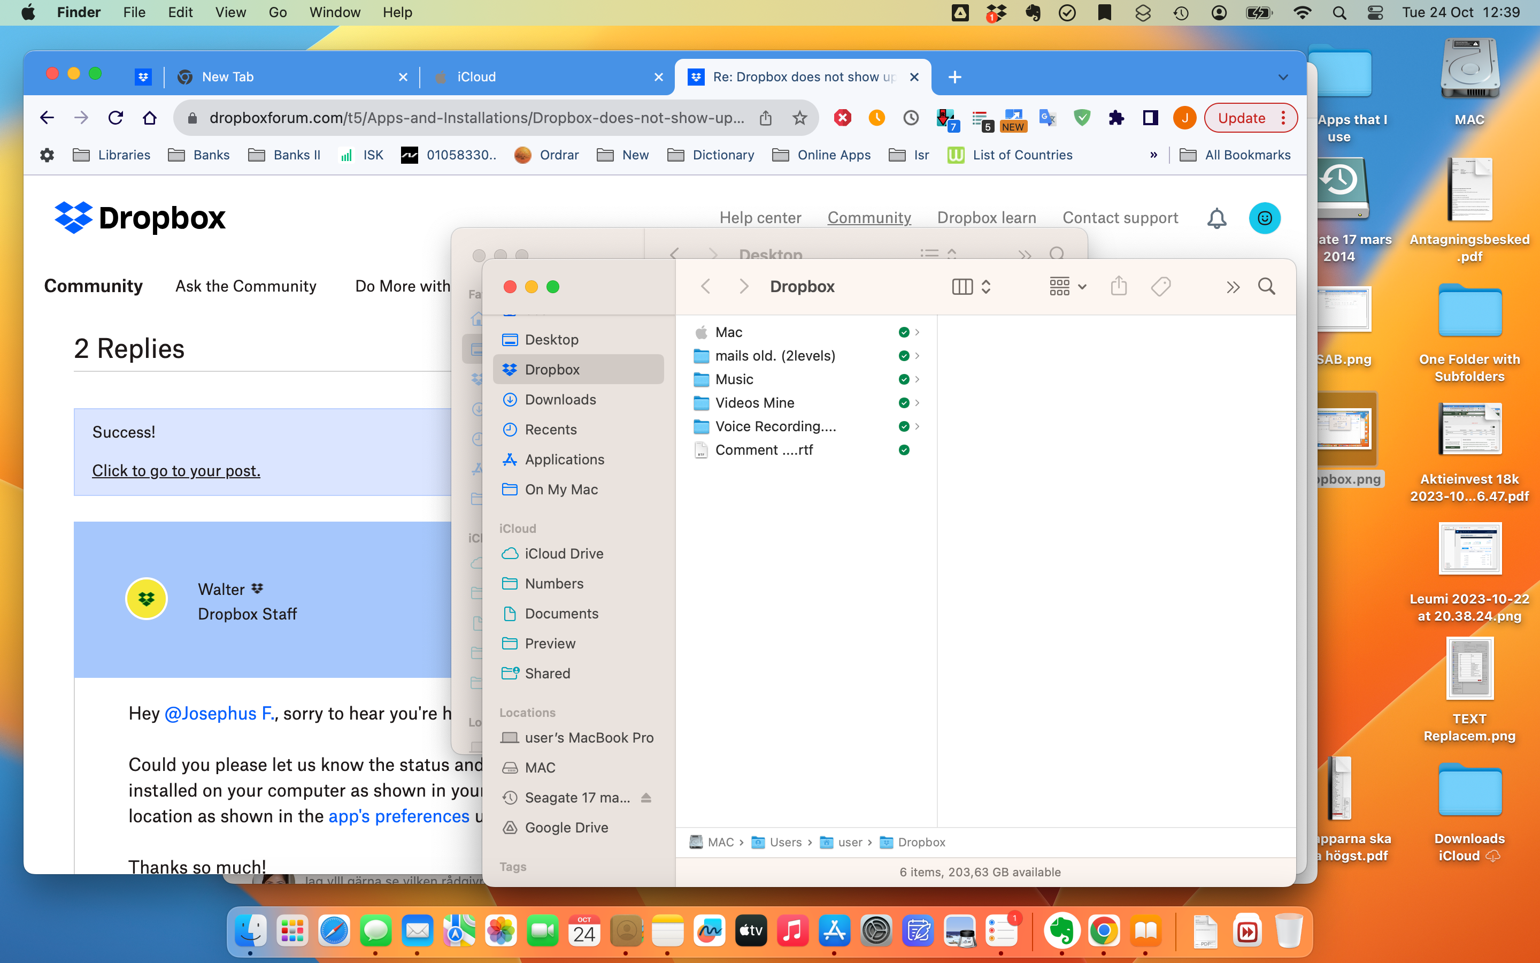Go back in Dropbox Finder window
The width and height of the screenshot is (1540, 963).
(x=705, y=287)
